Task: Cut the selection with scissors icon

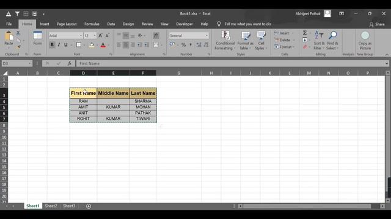Action: click(18, 33)
